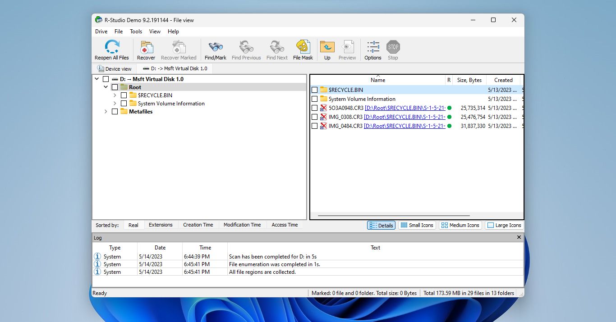Switch to the Device view tab

tap(114, 68)
